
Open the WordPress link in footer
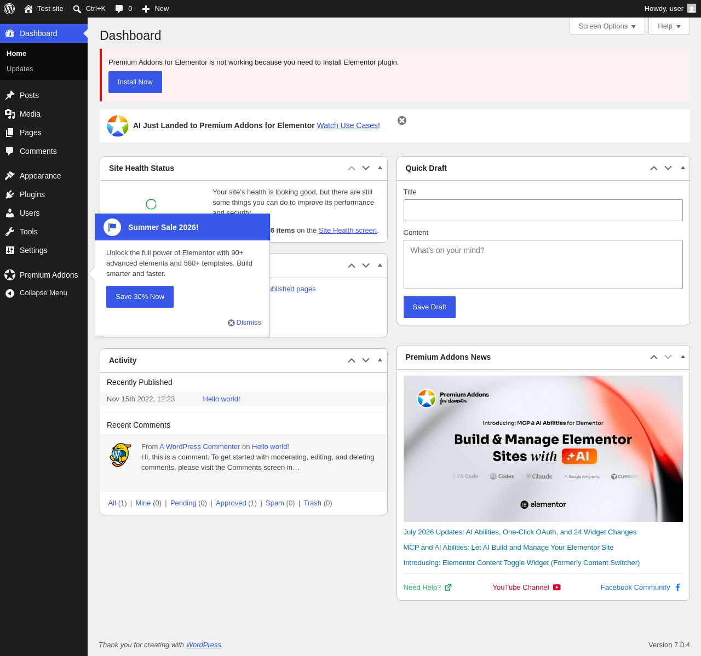point(204,645)
